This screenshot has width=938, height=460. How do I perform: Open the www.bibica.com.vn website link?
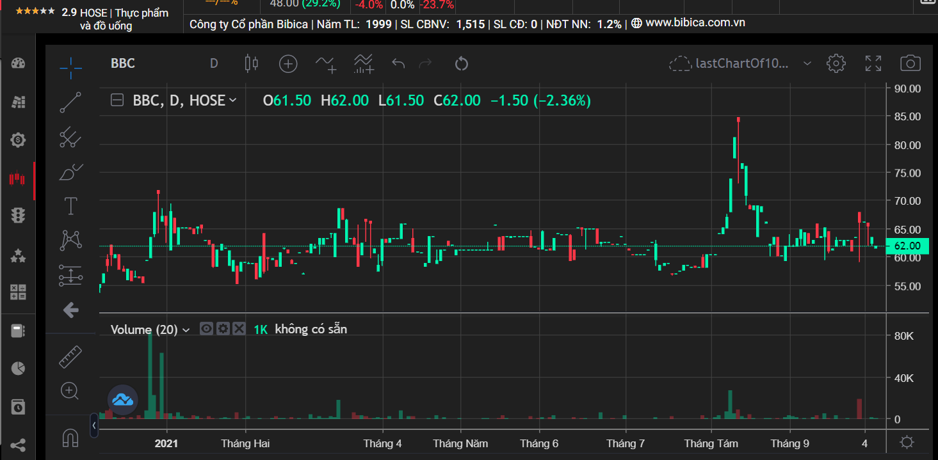pos(695,23)
